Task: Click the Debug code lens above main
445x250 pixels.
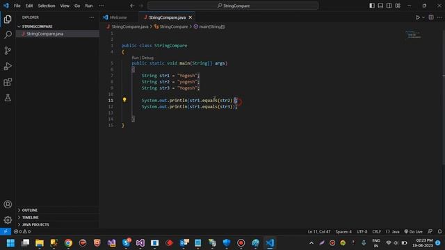Action: click(x=147, y=58)
